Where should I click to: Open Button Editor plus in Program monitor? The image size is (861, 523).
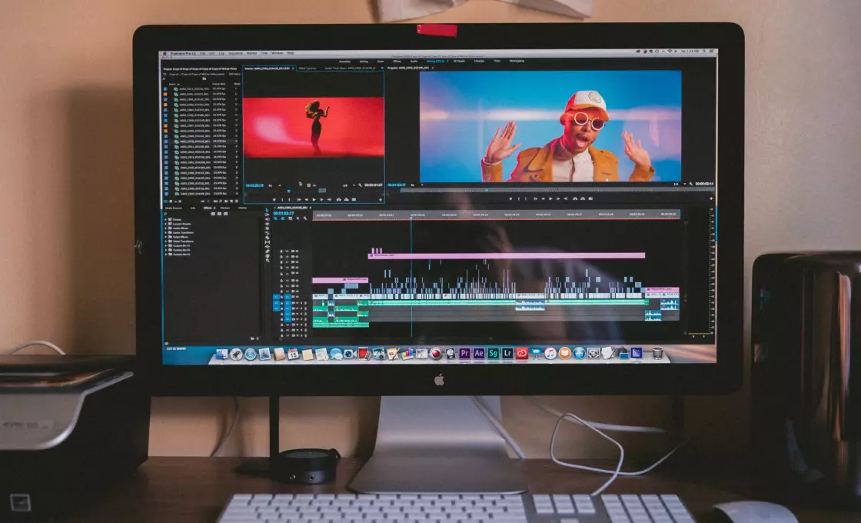click(x=711, y=198)
